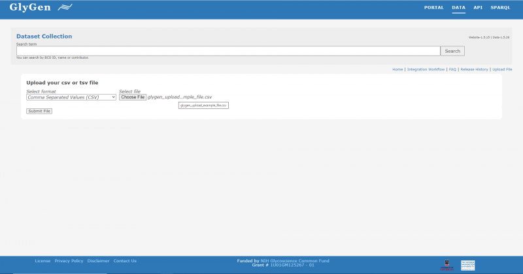The height and width of the screenshot is (274, 523).
Task: Open the SPARQL navigation item
Action: coord(500,8)
